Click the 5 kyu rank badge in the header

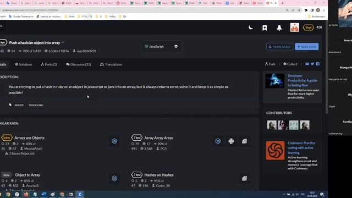[309, 28]
